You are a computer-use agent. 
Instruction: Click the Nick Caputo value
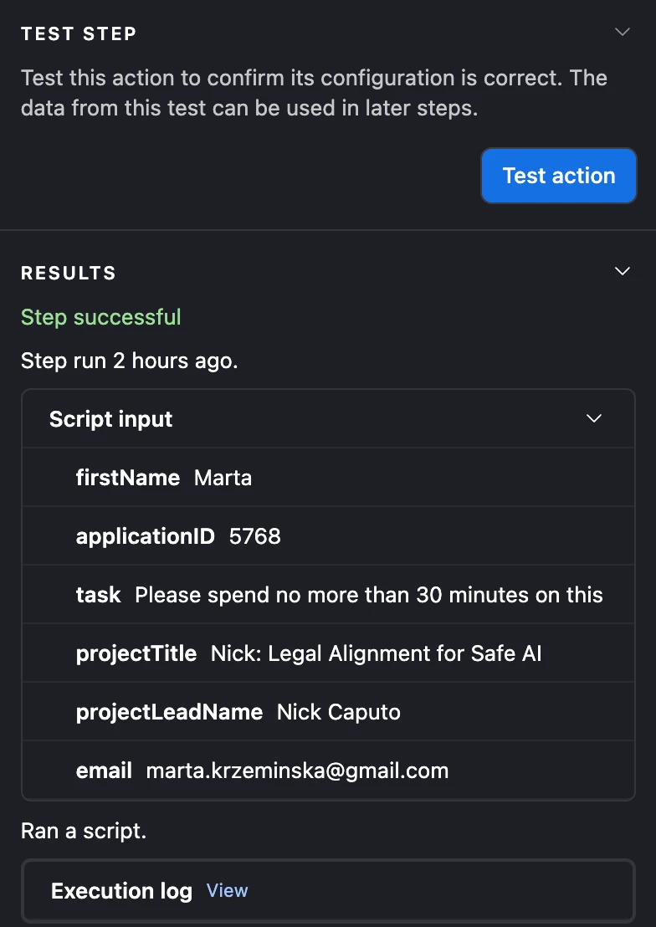338,712
